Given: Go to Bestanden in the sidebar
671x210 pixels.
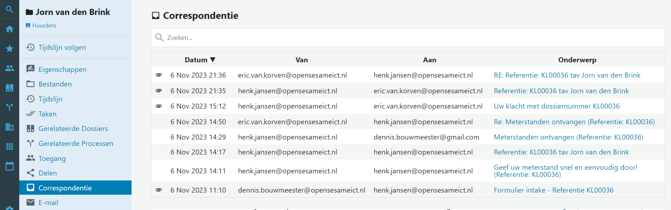Looking at the screenshot, I should coord(55,84).
